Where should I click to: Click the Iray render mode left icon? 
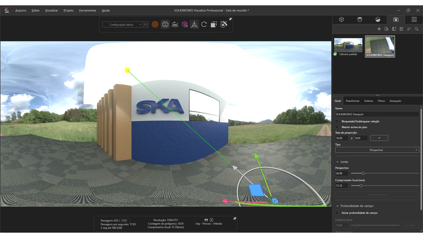pyautogui.click(x=206, y=220)
